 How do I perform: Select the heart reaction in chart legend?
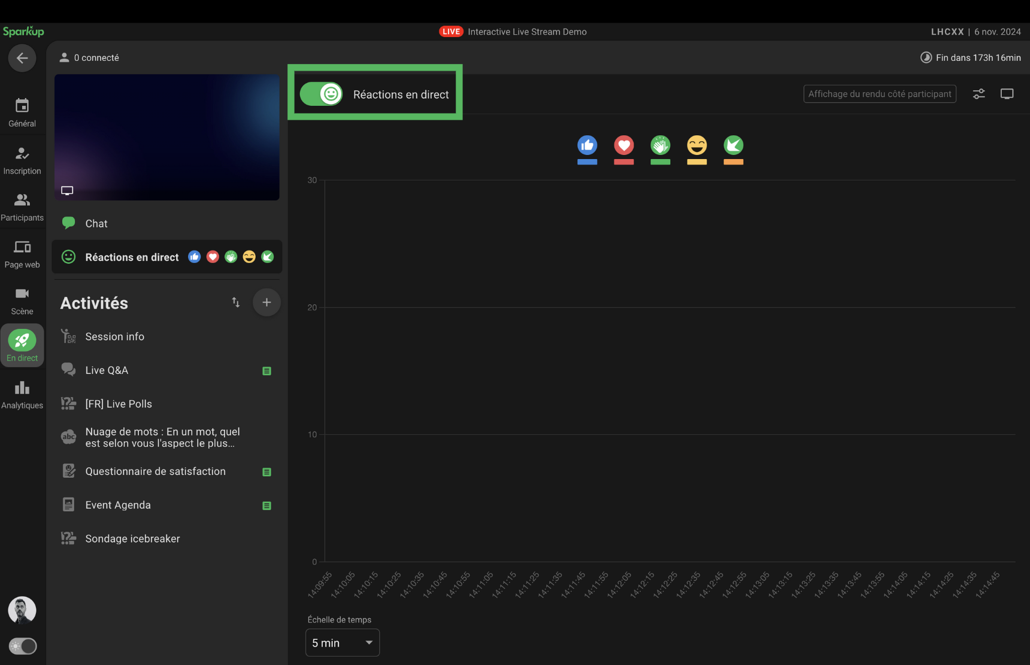(x=623, y=145)
